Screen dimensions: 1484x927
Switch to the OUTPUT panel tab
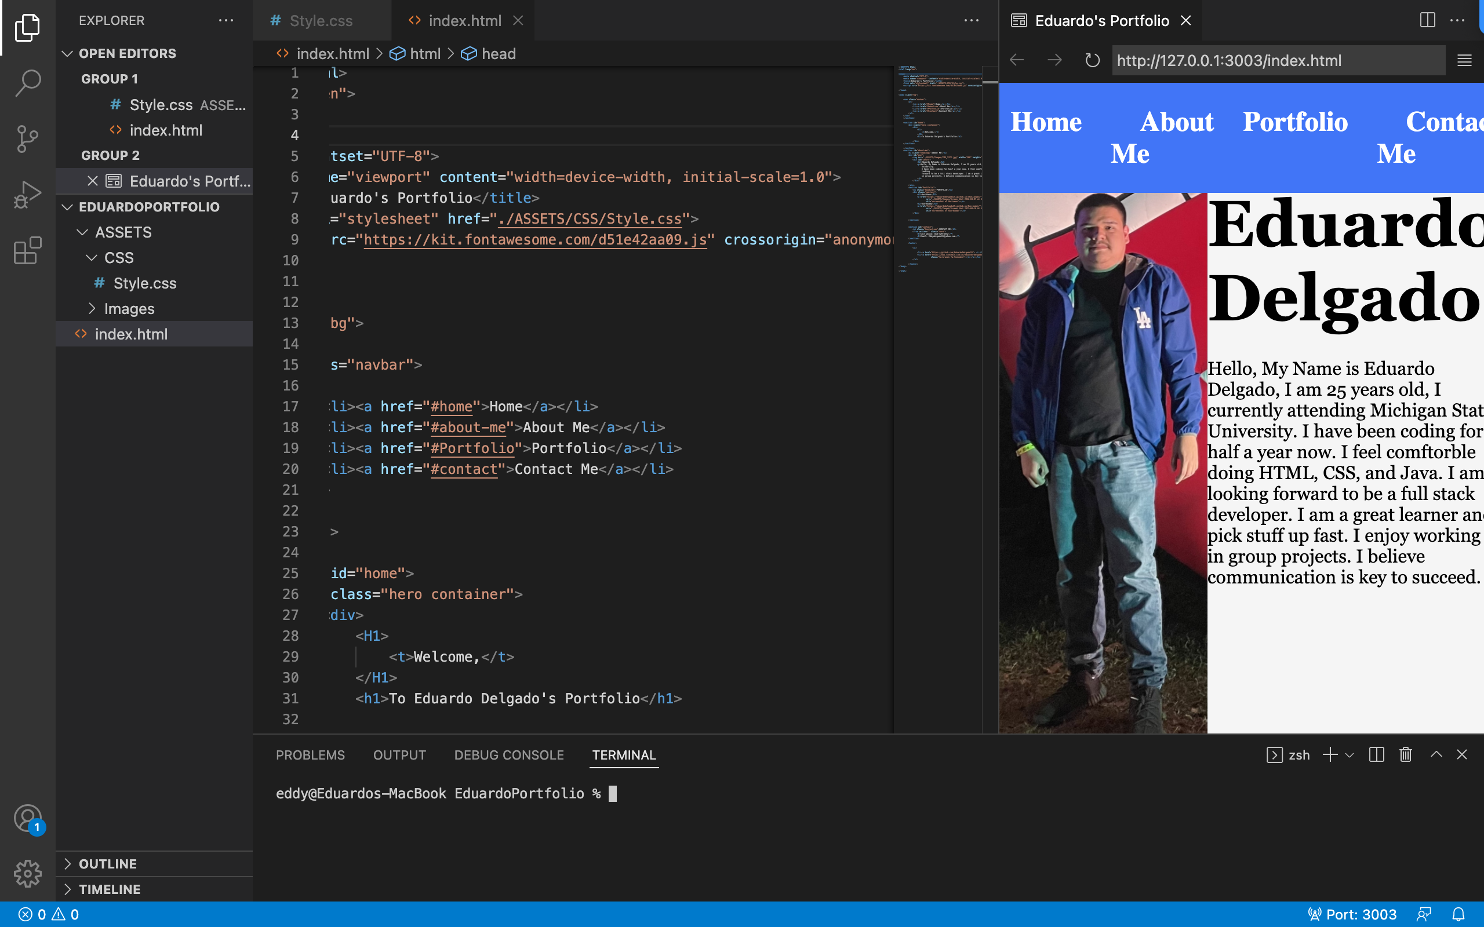pyautogui.click(x=399, y=755)
